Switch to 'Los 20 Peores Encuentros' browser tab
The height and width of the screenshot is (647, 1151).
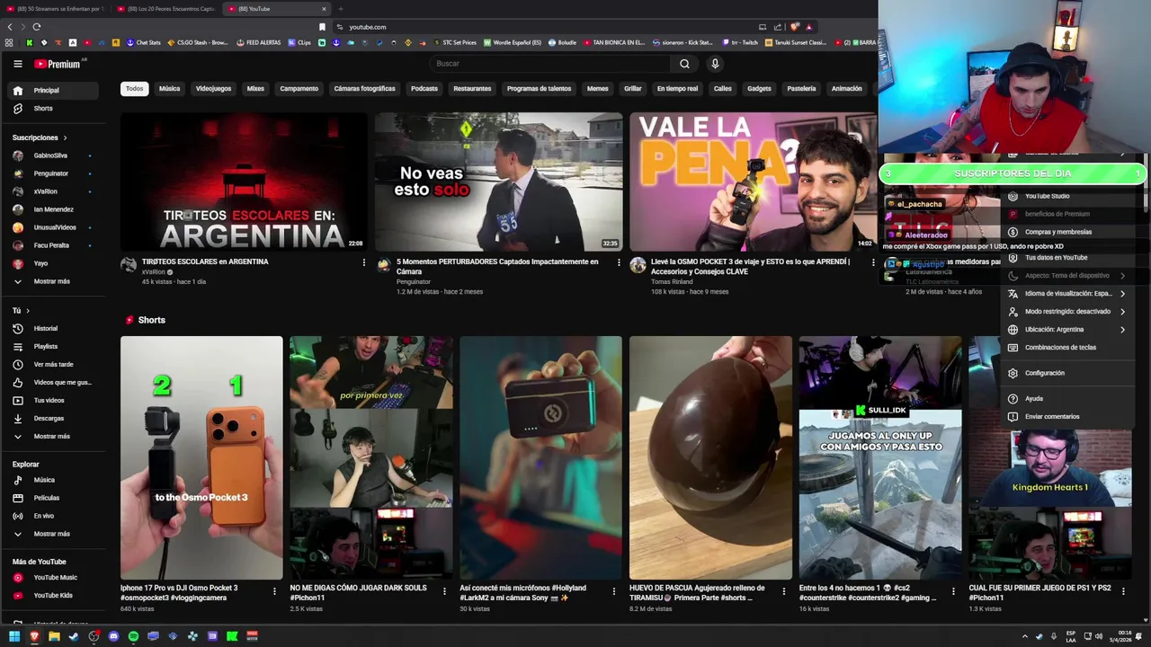click(x=166, y=9)
